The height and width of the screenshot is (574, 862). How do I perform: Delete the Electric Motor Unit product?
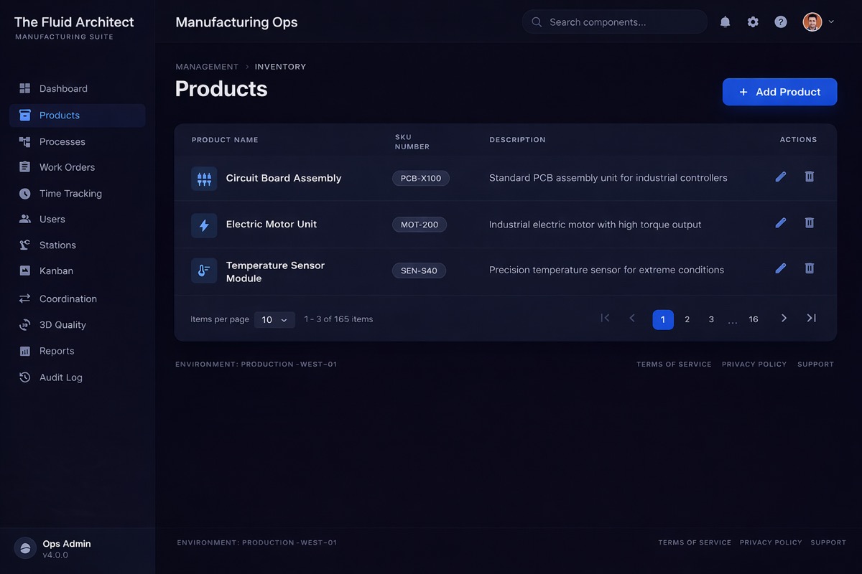click(x=809, y=222)
